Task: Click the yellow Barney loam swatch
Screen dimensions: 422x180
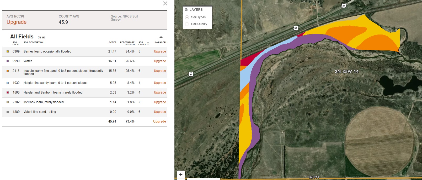Action: point(8,51)
